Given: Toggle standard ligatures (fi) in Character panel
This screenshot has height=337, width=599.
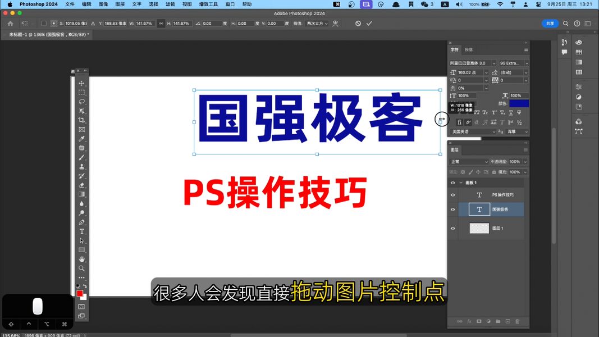Looking at the screenshot, I should pyautogui.click(x=459, y=122).
